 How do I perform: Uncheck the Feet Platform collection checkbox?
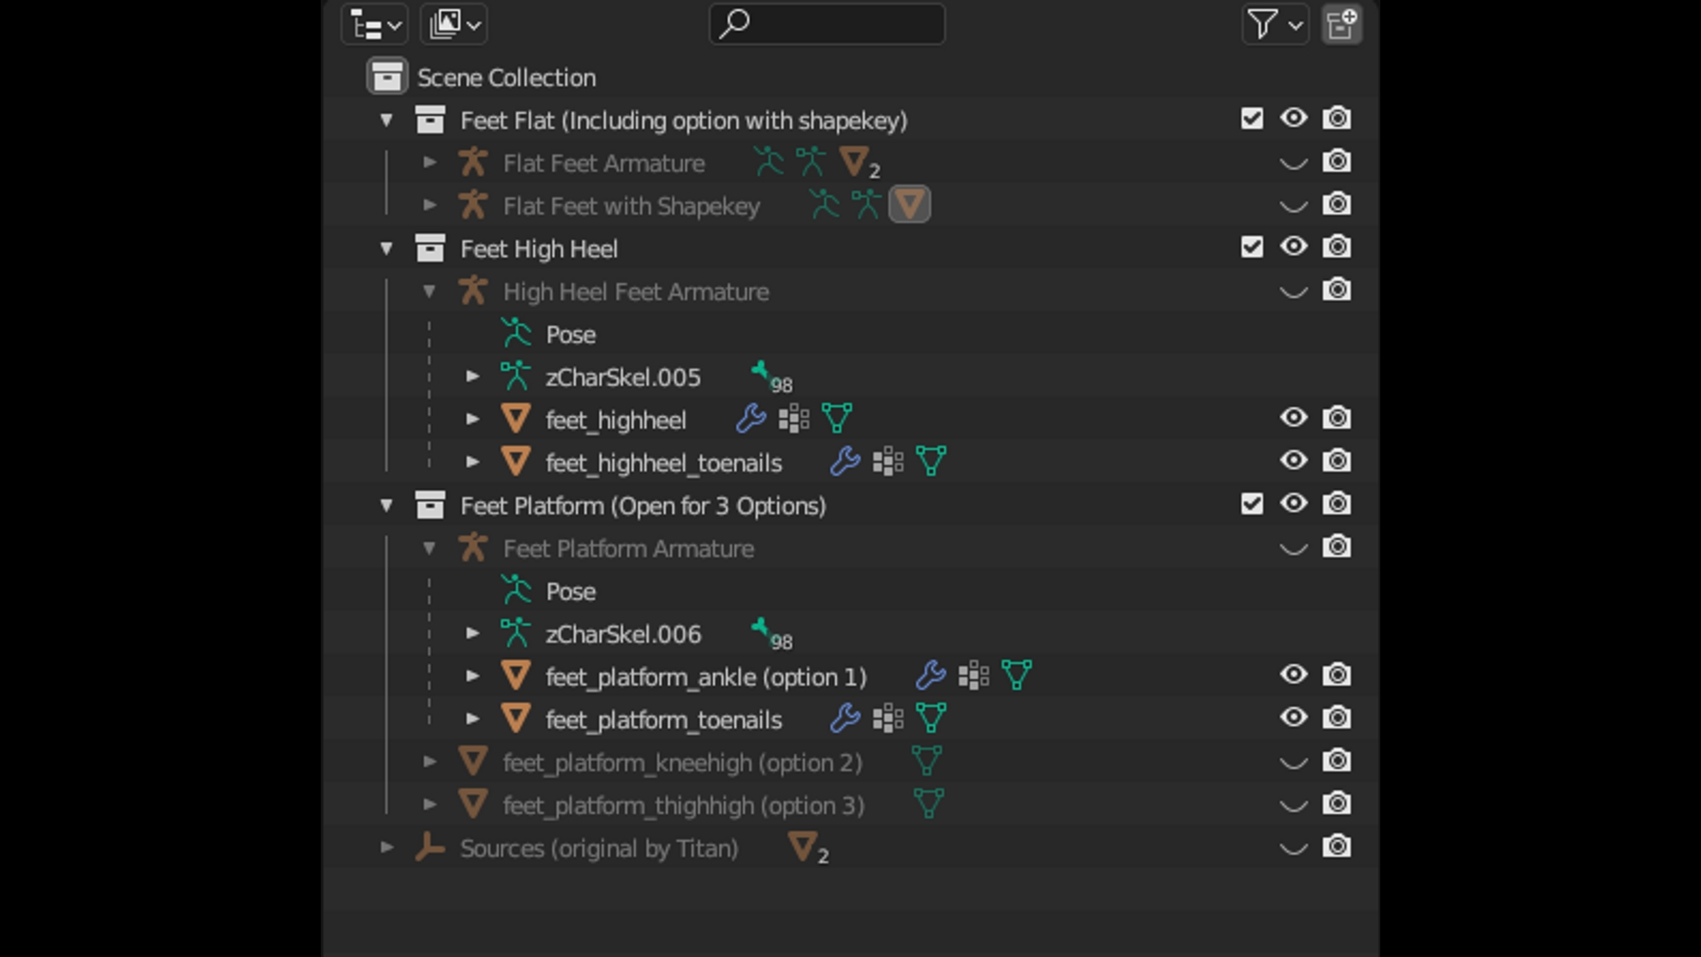point(1252,503)
